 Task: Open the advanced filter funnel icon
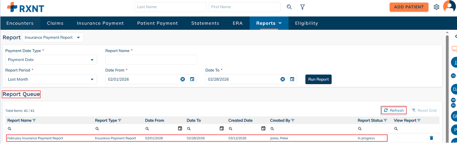[302, 7]
